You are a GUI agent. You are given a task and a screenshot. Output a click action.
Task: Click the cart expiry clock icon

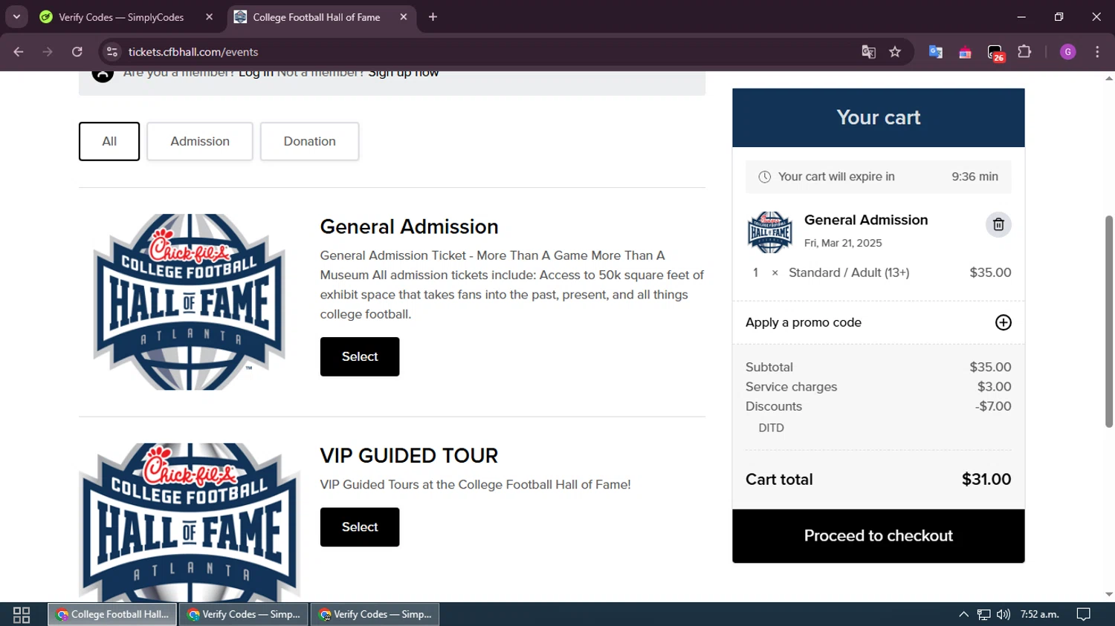point(764,177)
